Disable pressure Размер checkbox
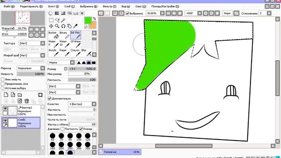The image size is (281, 158). (81, 129)
